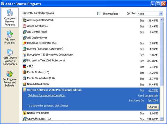Click the scrollbar up arrow
The height and width of the screenshot is (124, 167).
(162, 20)
